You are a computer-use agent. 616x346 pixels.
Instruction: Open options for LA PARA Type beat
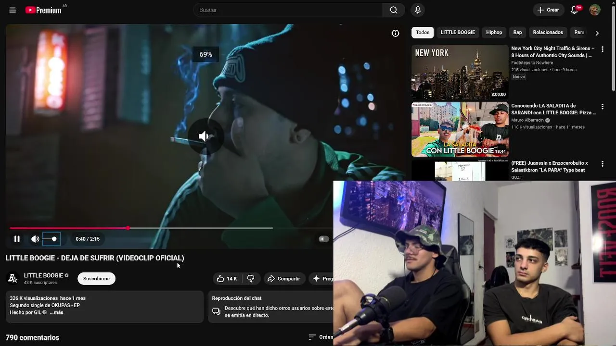pyautogui.click(x=602, y=164)
